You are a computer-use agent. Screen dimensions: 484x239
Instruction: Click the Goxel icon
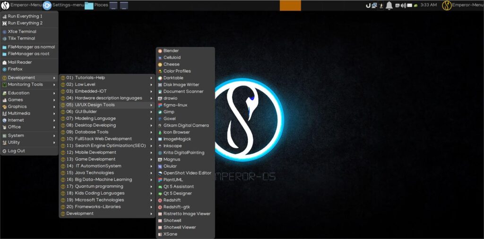coord(160,119)
